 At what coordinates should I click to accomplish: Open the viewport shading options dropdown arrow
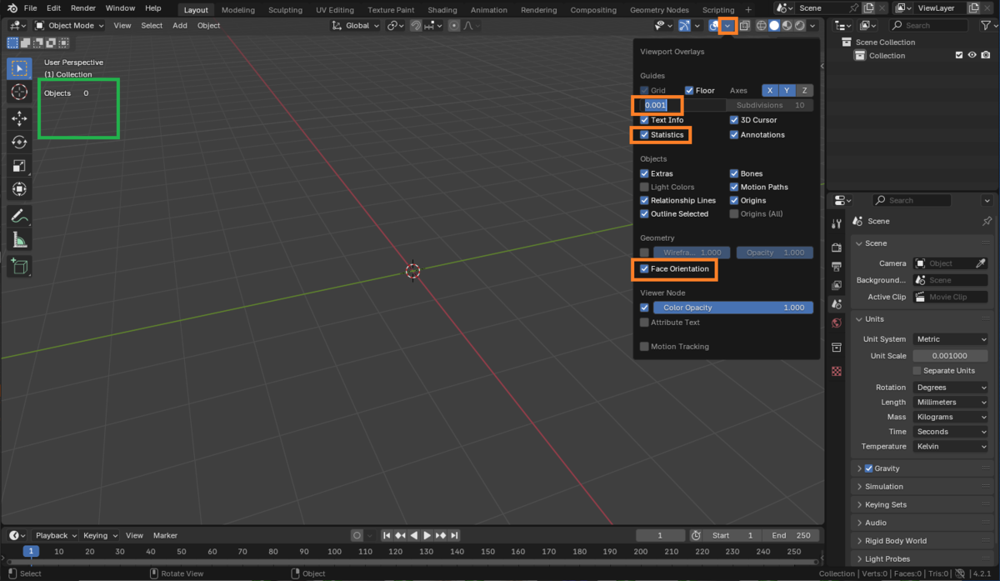813,26
